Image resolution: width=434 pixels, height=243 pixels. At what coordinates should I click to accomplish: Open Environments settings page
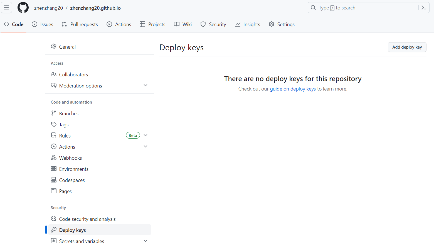[x=100, y=169]
